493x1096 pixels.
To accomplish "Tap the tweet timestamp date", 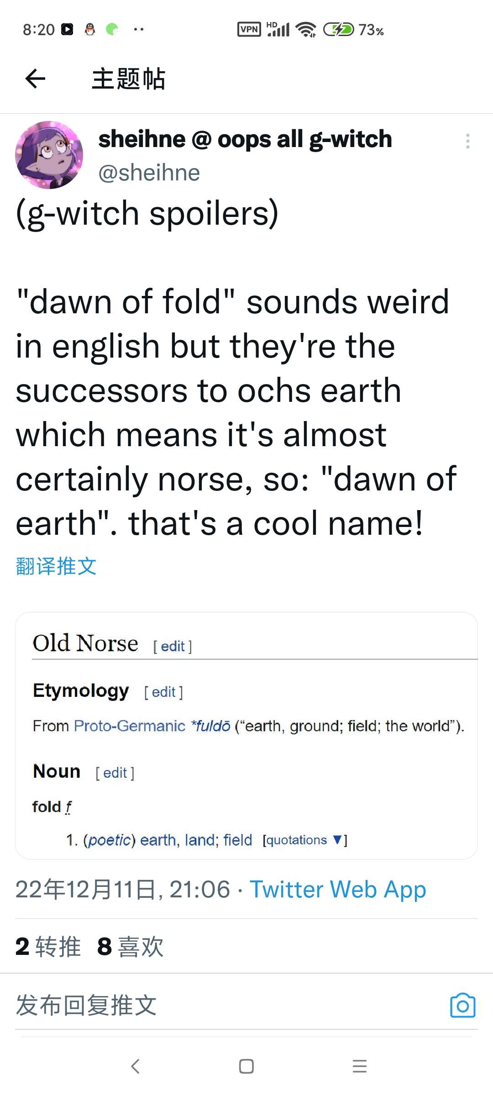I will (122, 890).
